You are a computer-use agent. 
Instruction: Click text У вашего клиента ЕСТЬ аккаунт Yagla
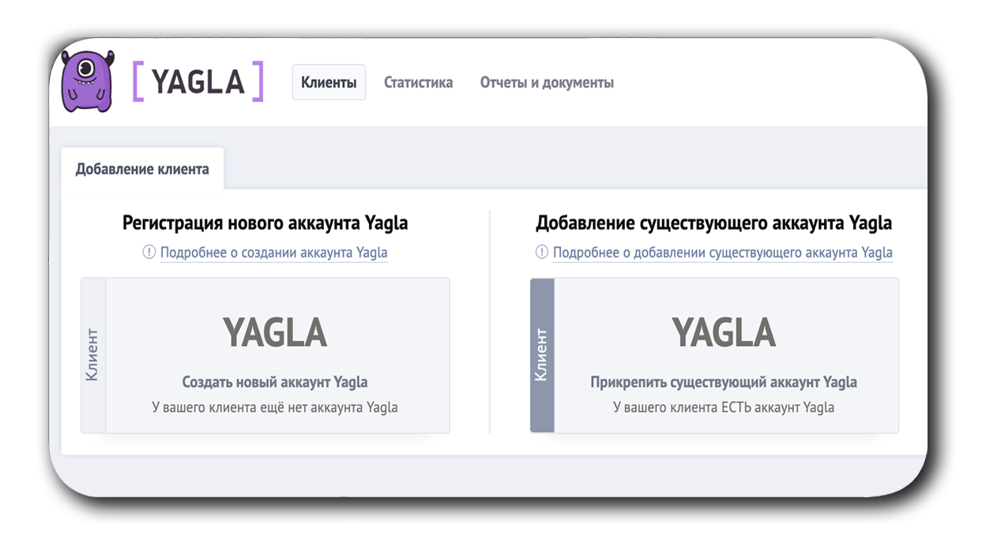pos(724,407)
